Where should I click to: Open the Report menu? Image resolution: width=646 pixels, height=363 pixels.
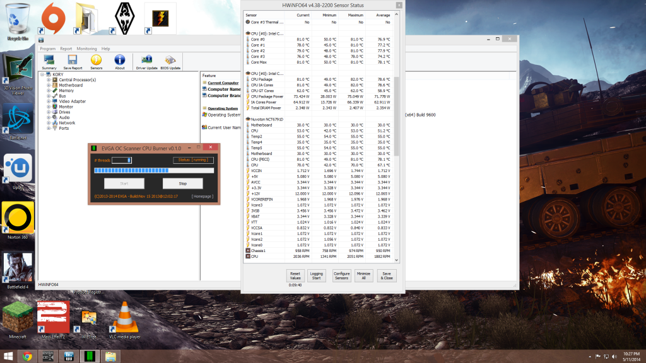66,49
